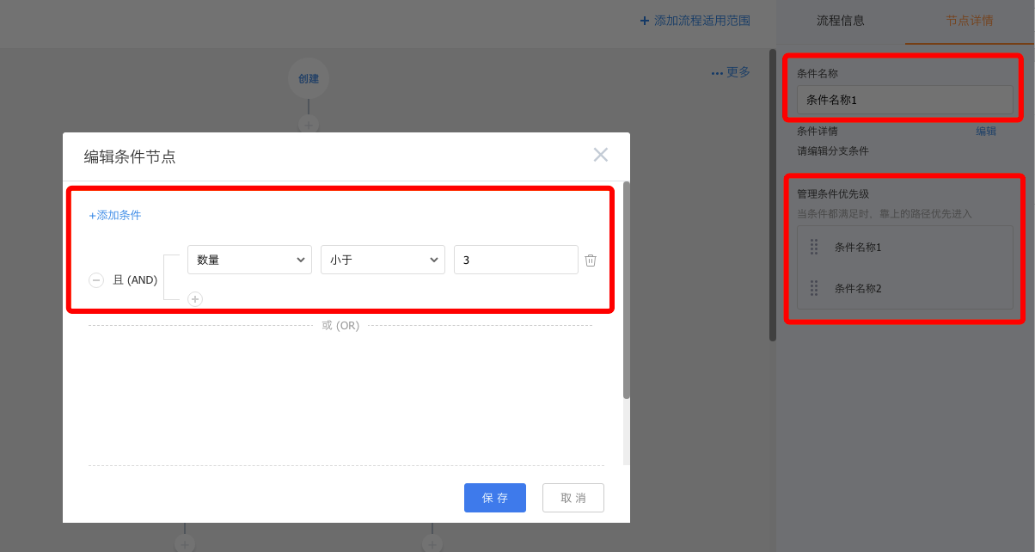Click 编辑 link next to 条件详情
The image size is (1035, 552).
click(986, 132)
